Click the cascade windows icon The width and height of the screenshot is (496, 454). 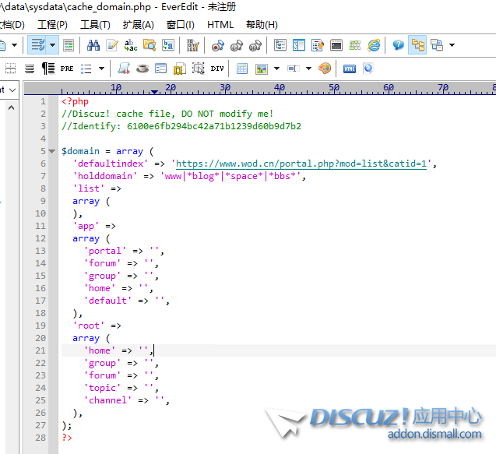[437, 45]
